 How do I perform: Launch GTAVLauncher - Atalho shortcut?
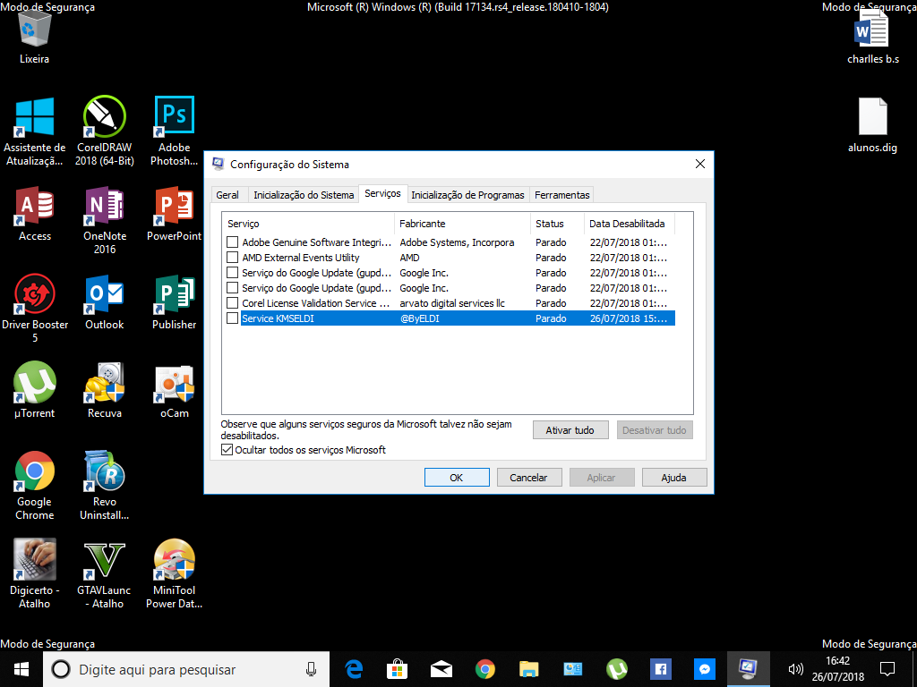[x=105, y=574]
